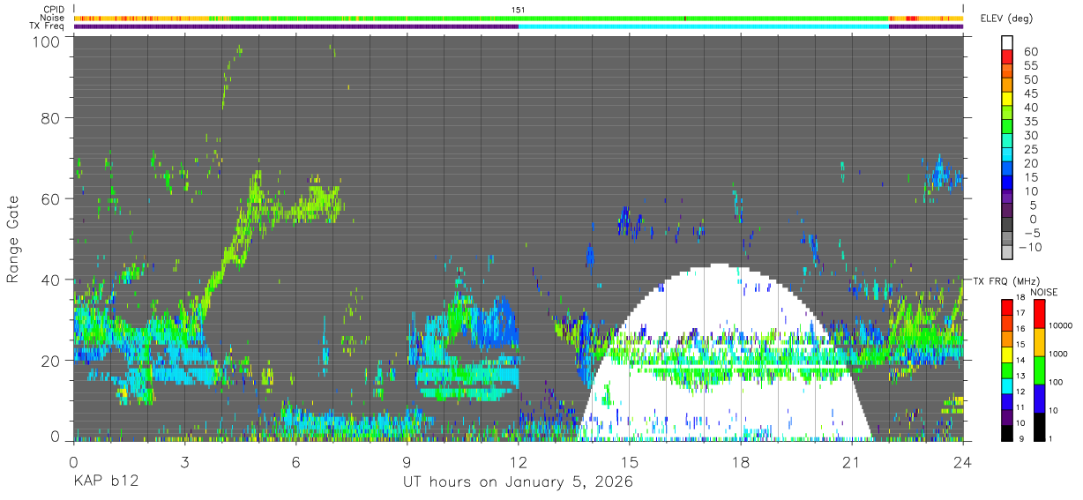
Task: Click the green elevation swatch between 30 and 35
Action: tap(1007, 127)
